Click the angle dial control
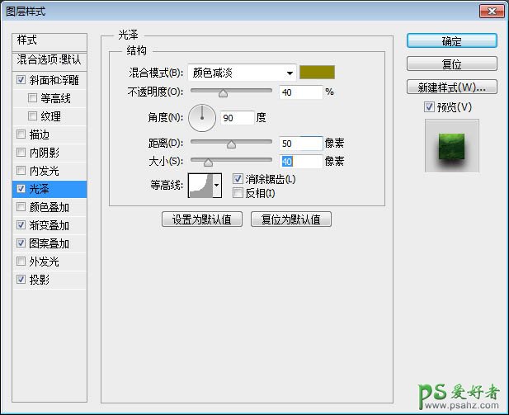 point(201,118)
